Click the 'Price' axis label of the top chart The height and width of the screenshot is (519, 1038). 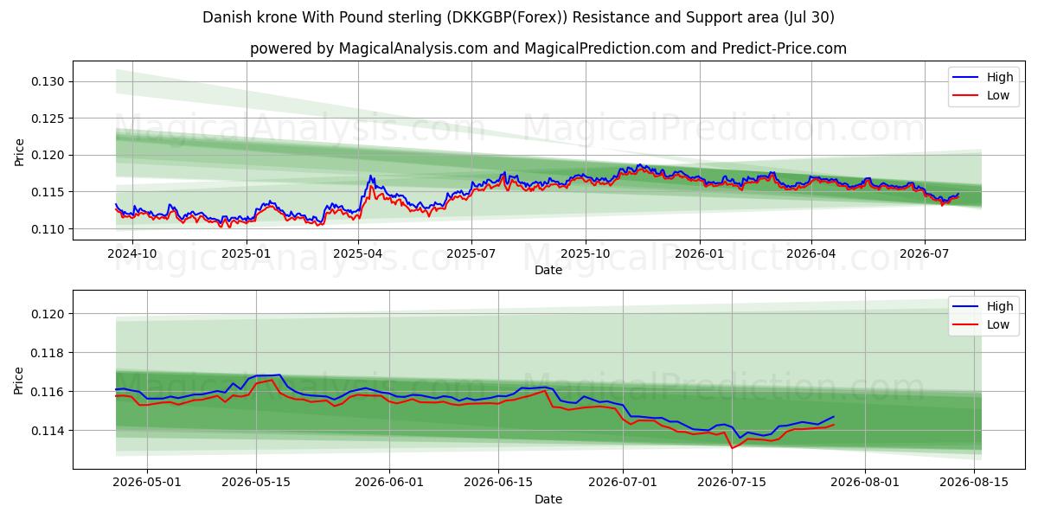tap(19, 151)
